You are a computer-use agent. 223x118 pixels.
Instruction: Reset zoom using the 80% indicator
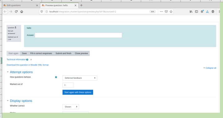(x=153, y=12)
